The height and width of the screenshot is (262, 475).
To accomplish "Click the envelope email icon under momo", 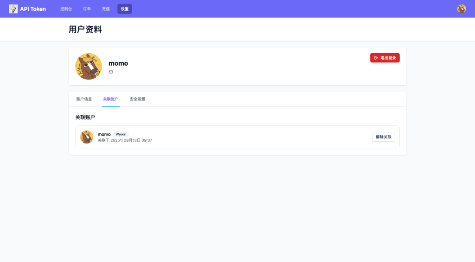I will point(111,72).
